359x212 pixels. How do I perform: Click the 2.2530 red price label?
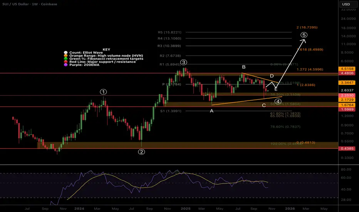347,95
